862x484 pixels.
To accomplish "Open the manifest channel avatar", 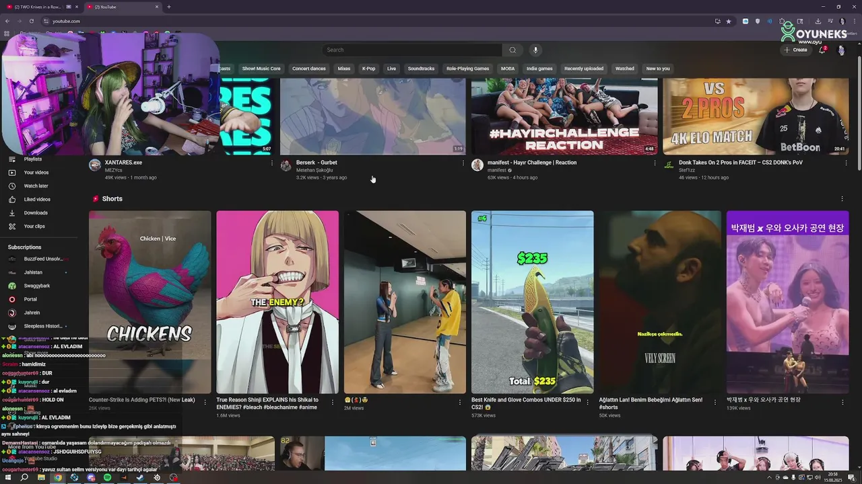I will click(x=477, y=165).
